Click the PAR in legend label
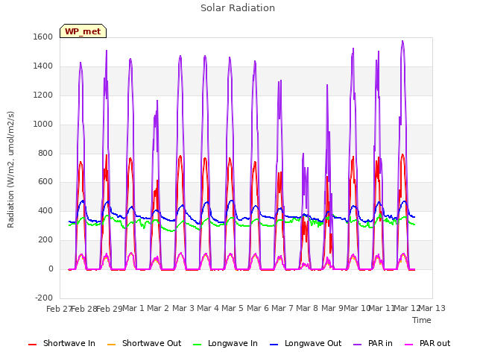This screenshot has width=477, height=358. tap(380, 343)
